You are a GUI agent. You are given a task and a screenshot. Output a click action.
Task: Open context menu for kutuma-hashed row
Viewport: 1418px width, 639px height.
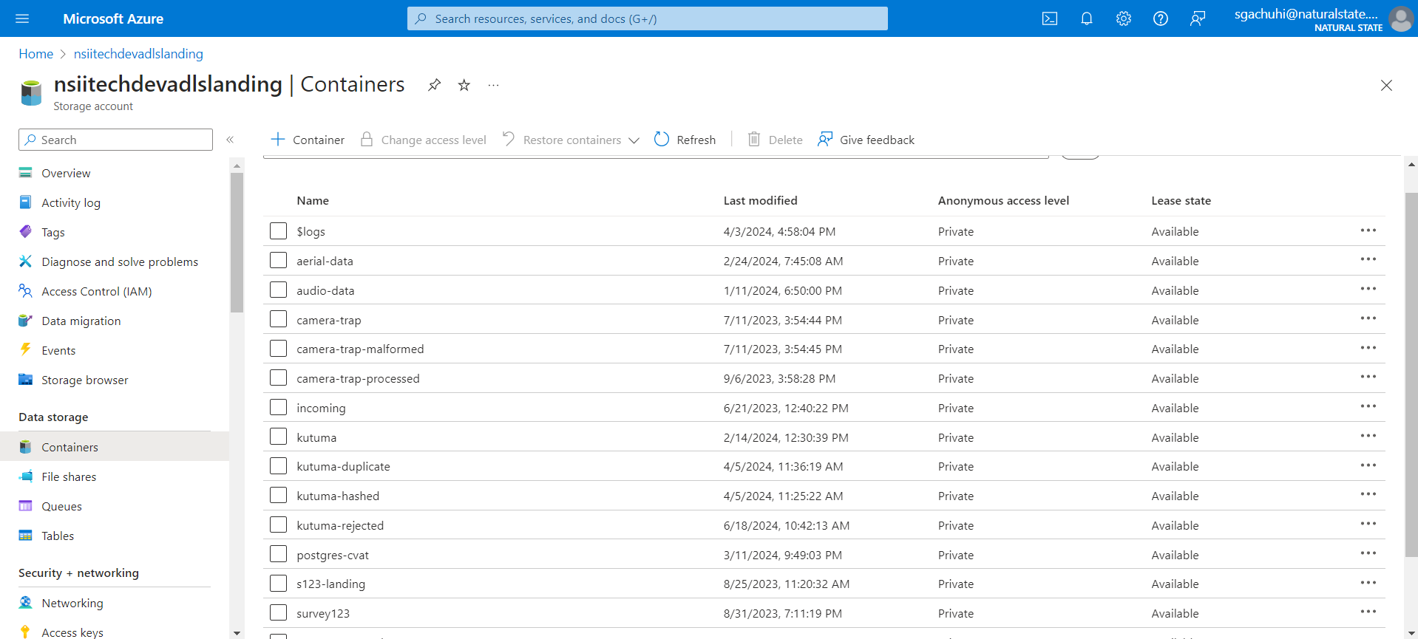(x=1368, y=494)
